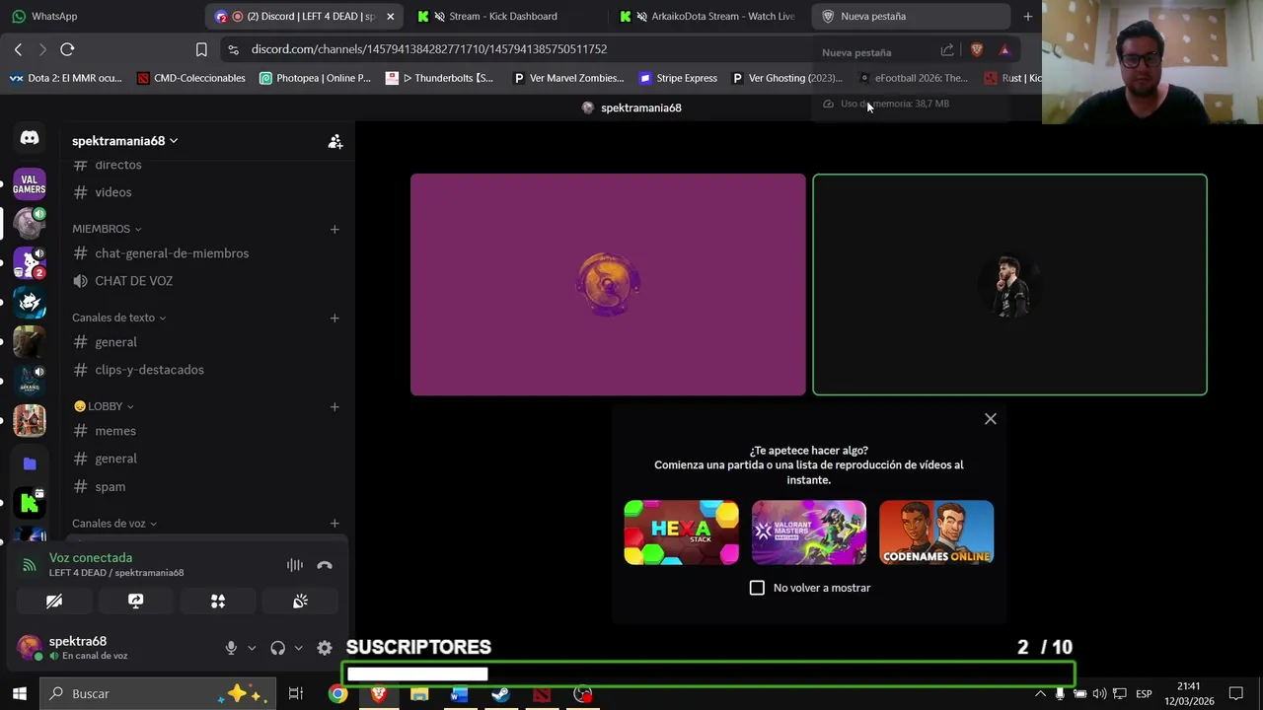Open a new browser tab
The height and width of the screenshot is (710, 1263).
1027,16
